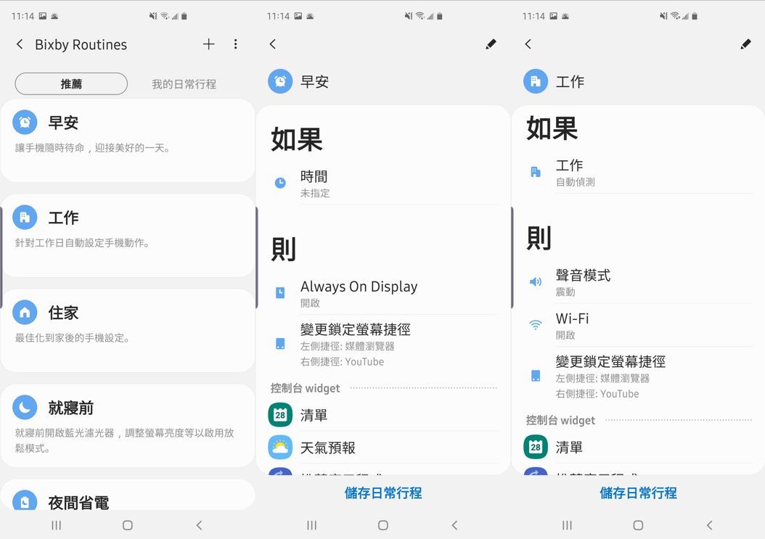Tap the clock icon beside 時間 condition
The height and width of the screenshot is (539, 765).
pos(279,183)
